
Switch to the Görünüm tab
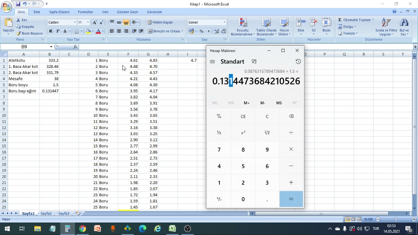[x=154, y=12]
